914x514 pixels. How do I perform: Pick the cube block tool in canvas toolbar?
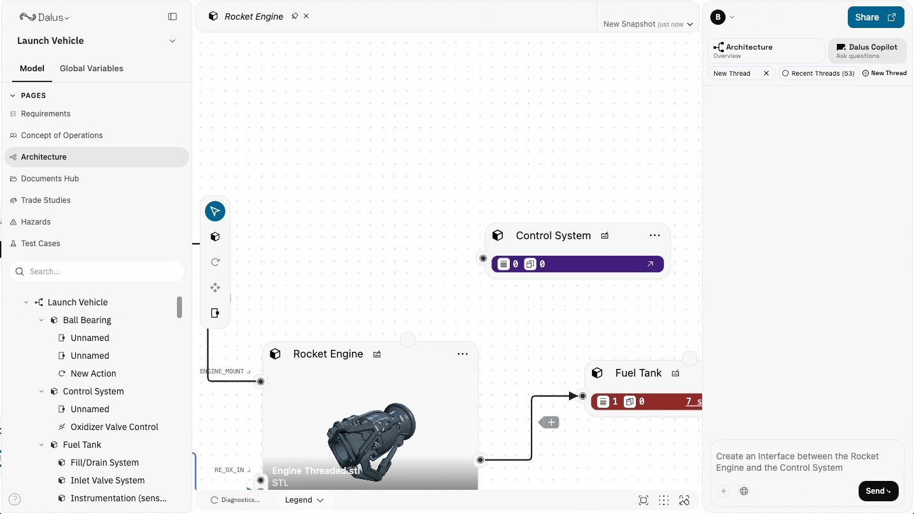(x=215, y=237)
